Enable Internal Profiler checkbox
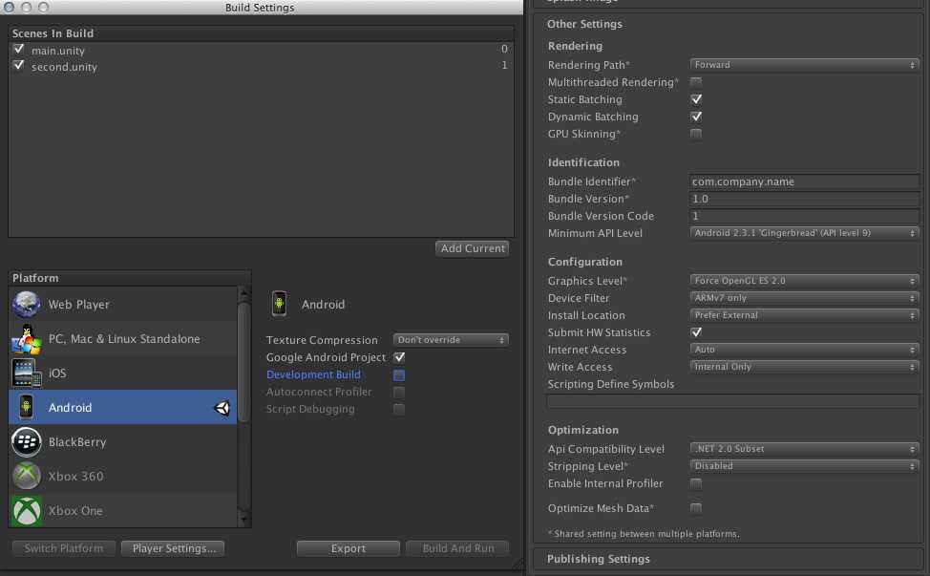The image size is (930, 576). [x=696, y=483]
